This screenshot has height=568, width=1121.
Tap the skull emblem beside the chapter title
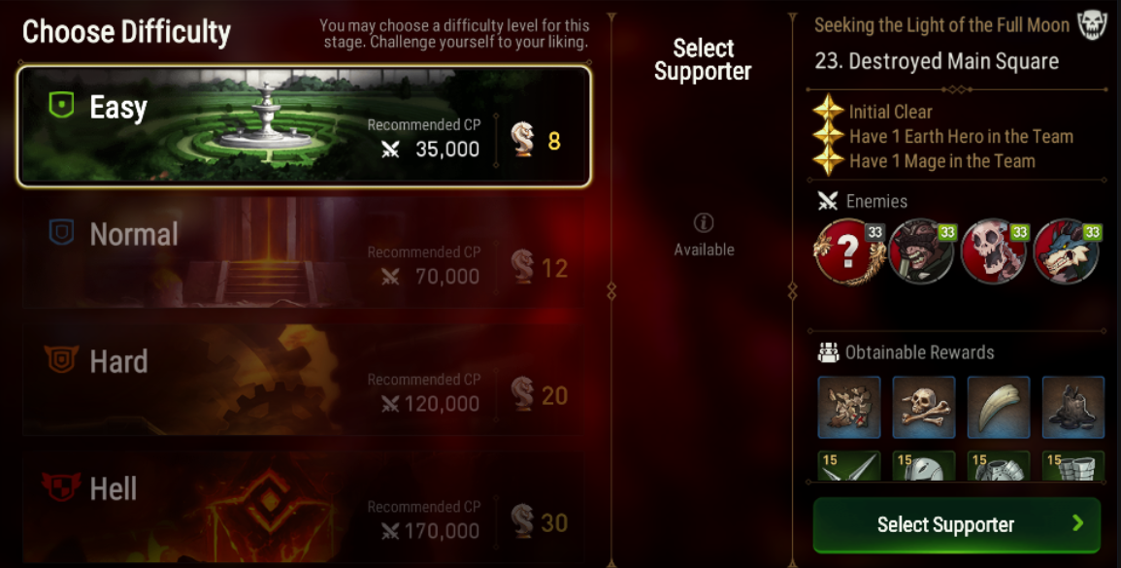[x=1092, y=25]
